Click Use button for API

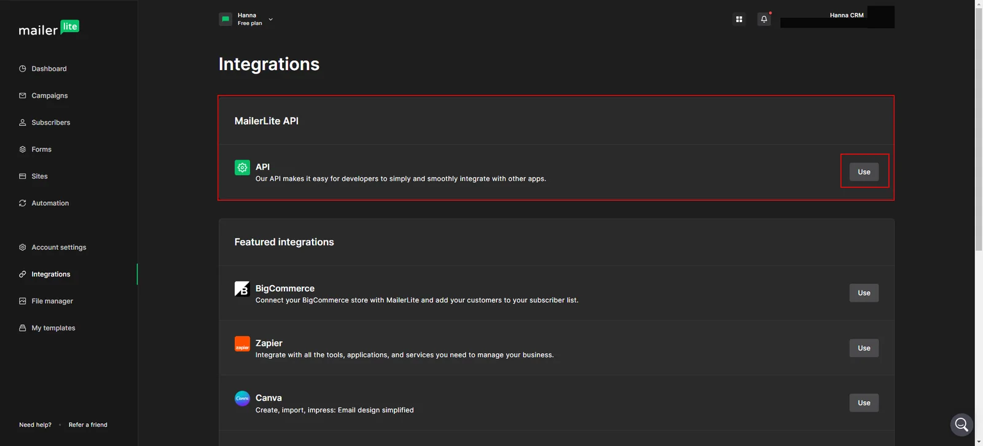tap(864, 172)
